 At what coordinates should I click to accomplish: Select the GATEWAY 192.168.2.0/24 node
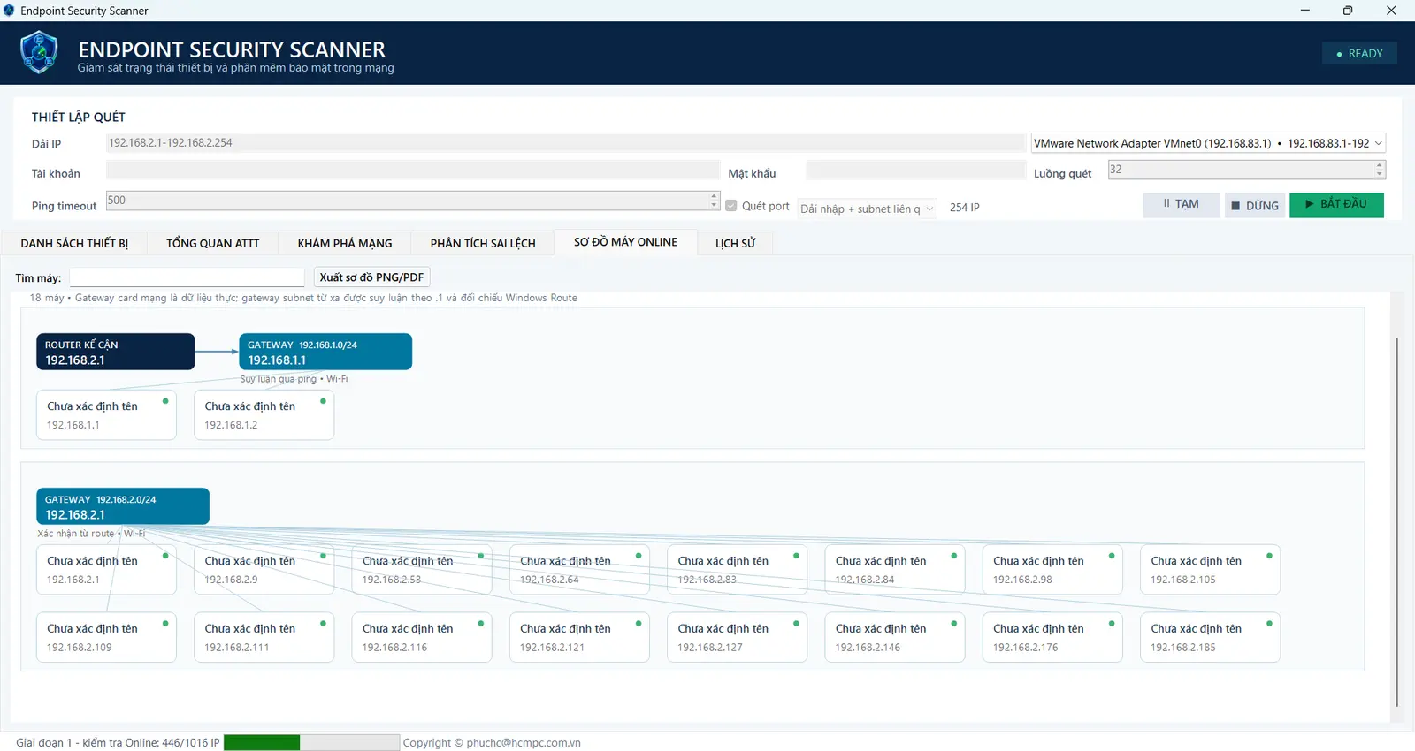pos(123,506)
